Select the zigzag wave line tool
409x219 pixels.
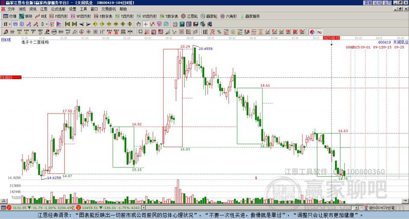[175, 32]
